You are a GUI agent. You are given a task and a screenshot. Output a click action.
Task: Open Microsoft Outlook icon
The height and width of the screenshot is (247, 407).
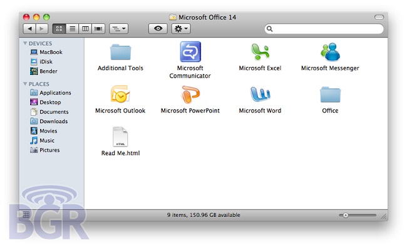120,94
